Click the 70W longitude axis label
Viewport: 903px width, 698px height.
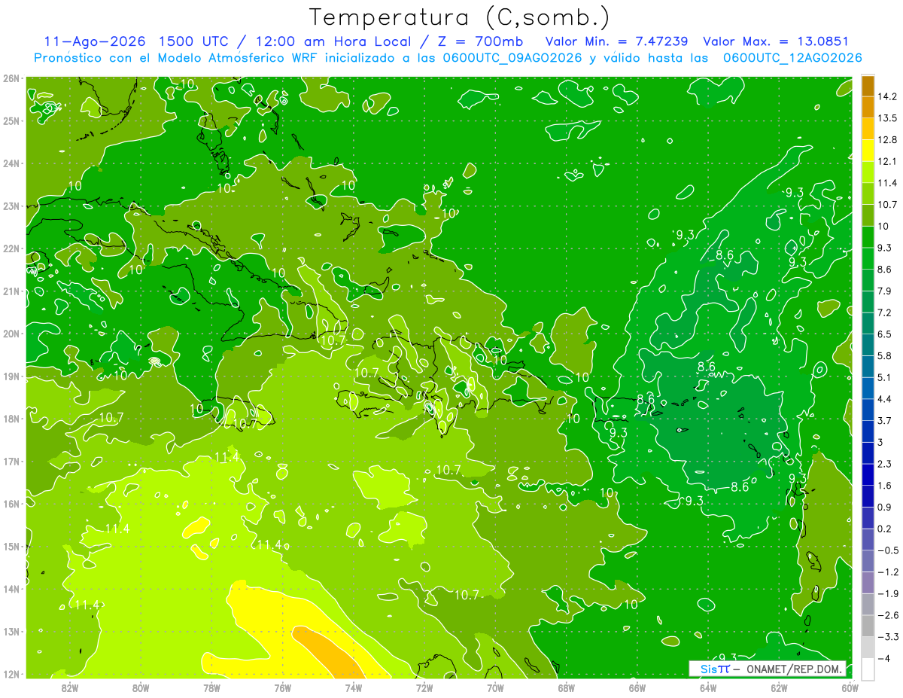coord(495,687)
